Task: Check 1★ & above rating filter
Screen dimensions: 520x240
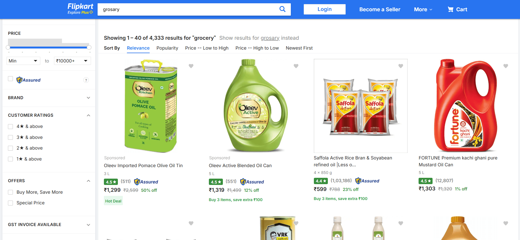Action: [x=10, y=159]
